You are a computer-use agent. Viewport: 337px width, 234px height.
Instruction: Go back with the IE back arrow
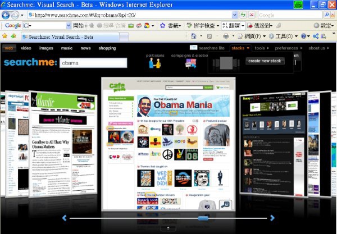point(6,15)
